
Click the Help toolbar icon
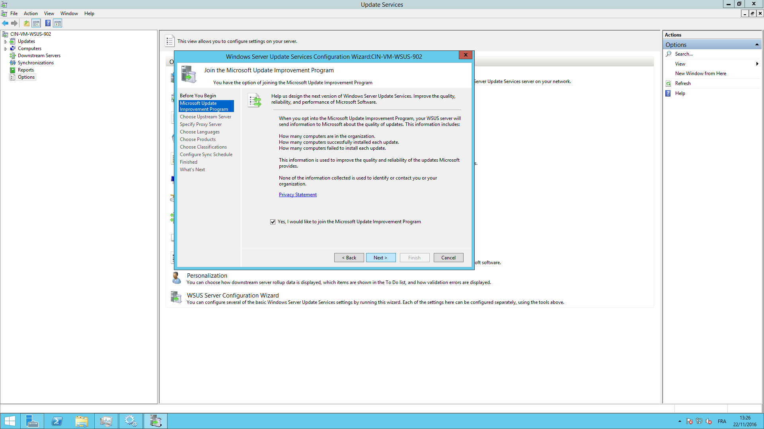tap(48, 23)
